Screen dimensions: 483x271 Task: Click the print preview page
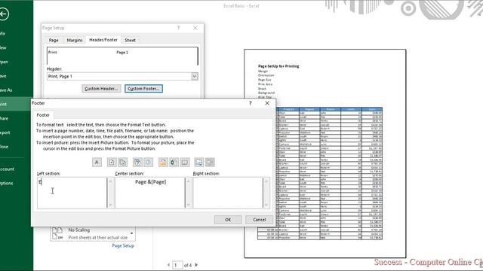(x=325, y=154)
